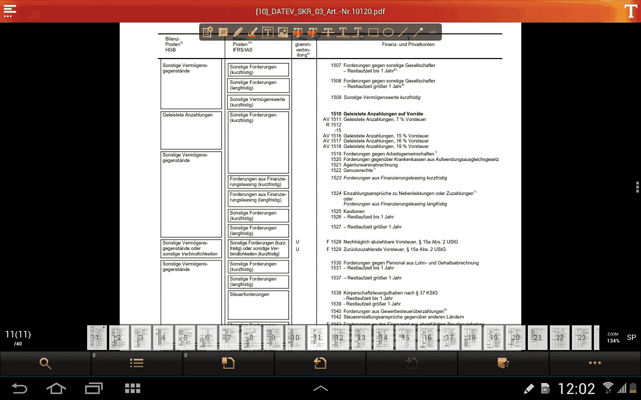Select the underline tool with cursor badge
The image size is (641, 400).
click(x=358, y=32)
